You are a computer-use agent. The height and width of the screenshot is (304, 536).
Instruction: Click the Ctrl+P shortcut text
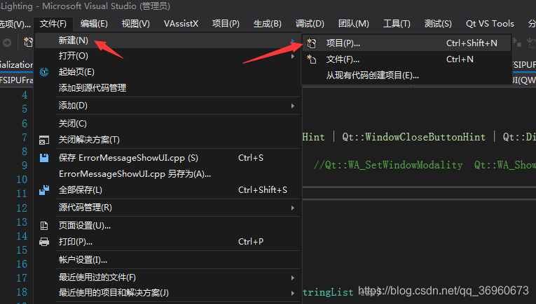tap(251, 242)
